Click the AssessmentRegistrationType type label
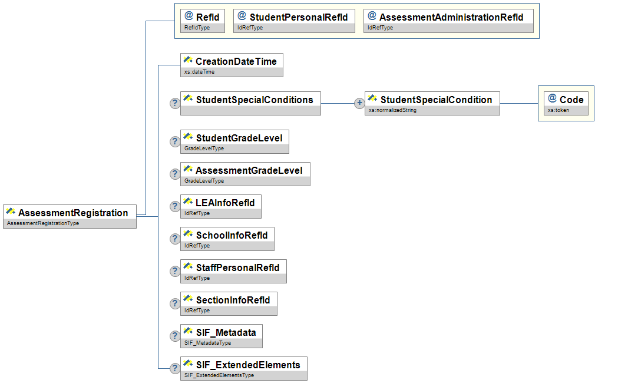 point(42,223)
